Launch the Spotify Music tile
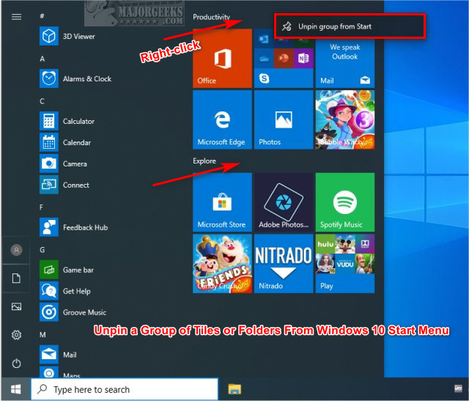The image size is (469, 401). pyautogui.click(x=345, y=202)
